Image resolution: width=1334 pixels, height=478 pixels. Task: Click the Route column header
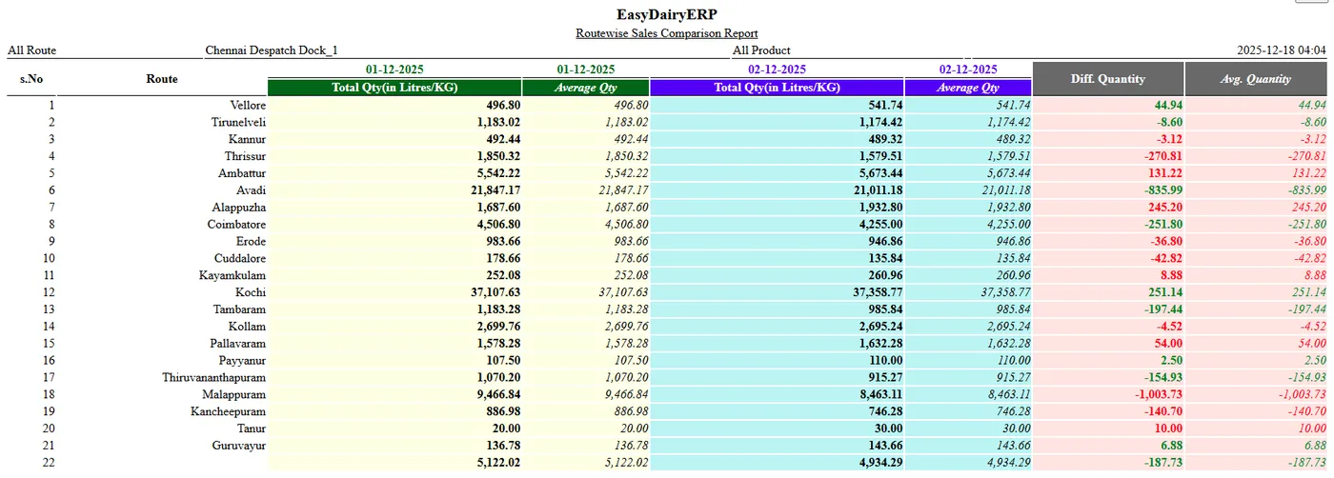coord(162,79)
